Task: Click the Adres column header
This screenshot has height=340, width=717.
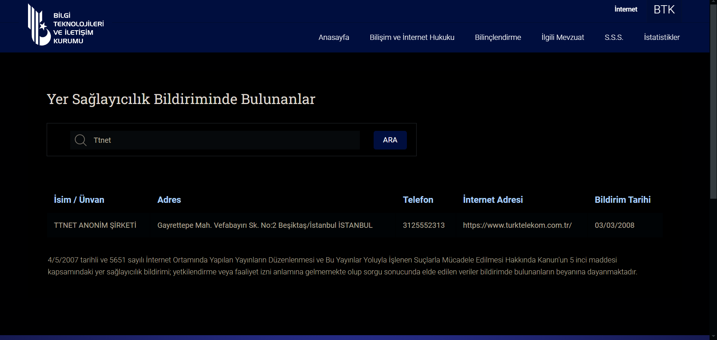Action: click(169, 200)
